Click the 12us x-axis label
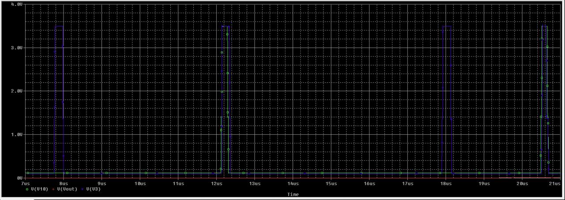Image resolution: width=565 pixels, height=200 pixels. coord(216,183)
